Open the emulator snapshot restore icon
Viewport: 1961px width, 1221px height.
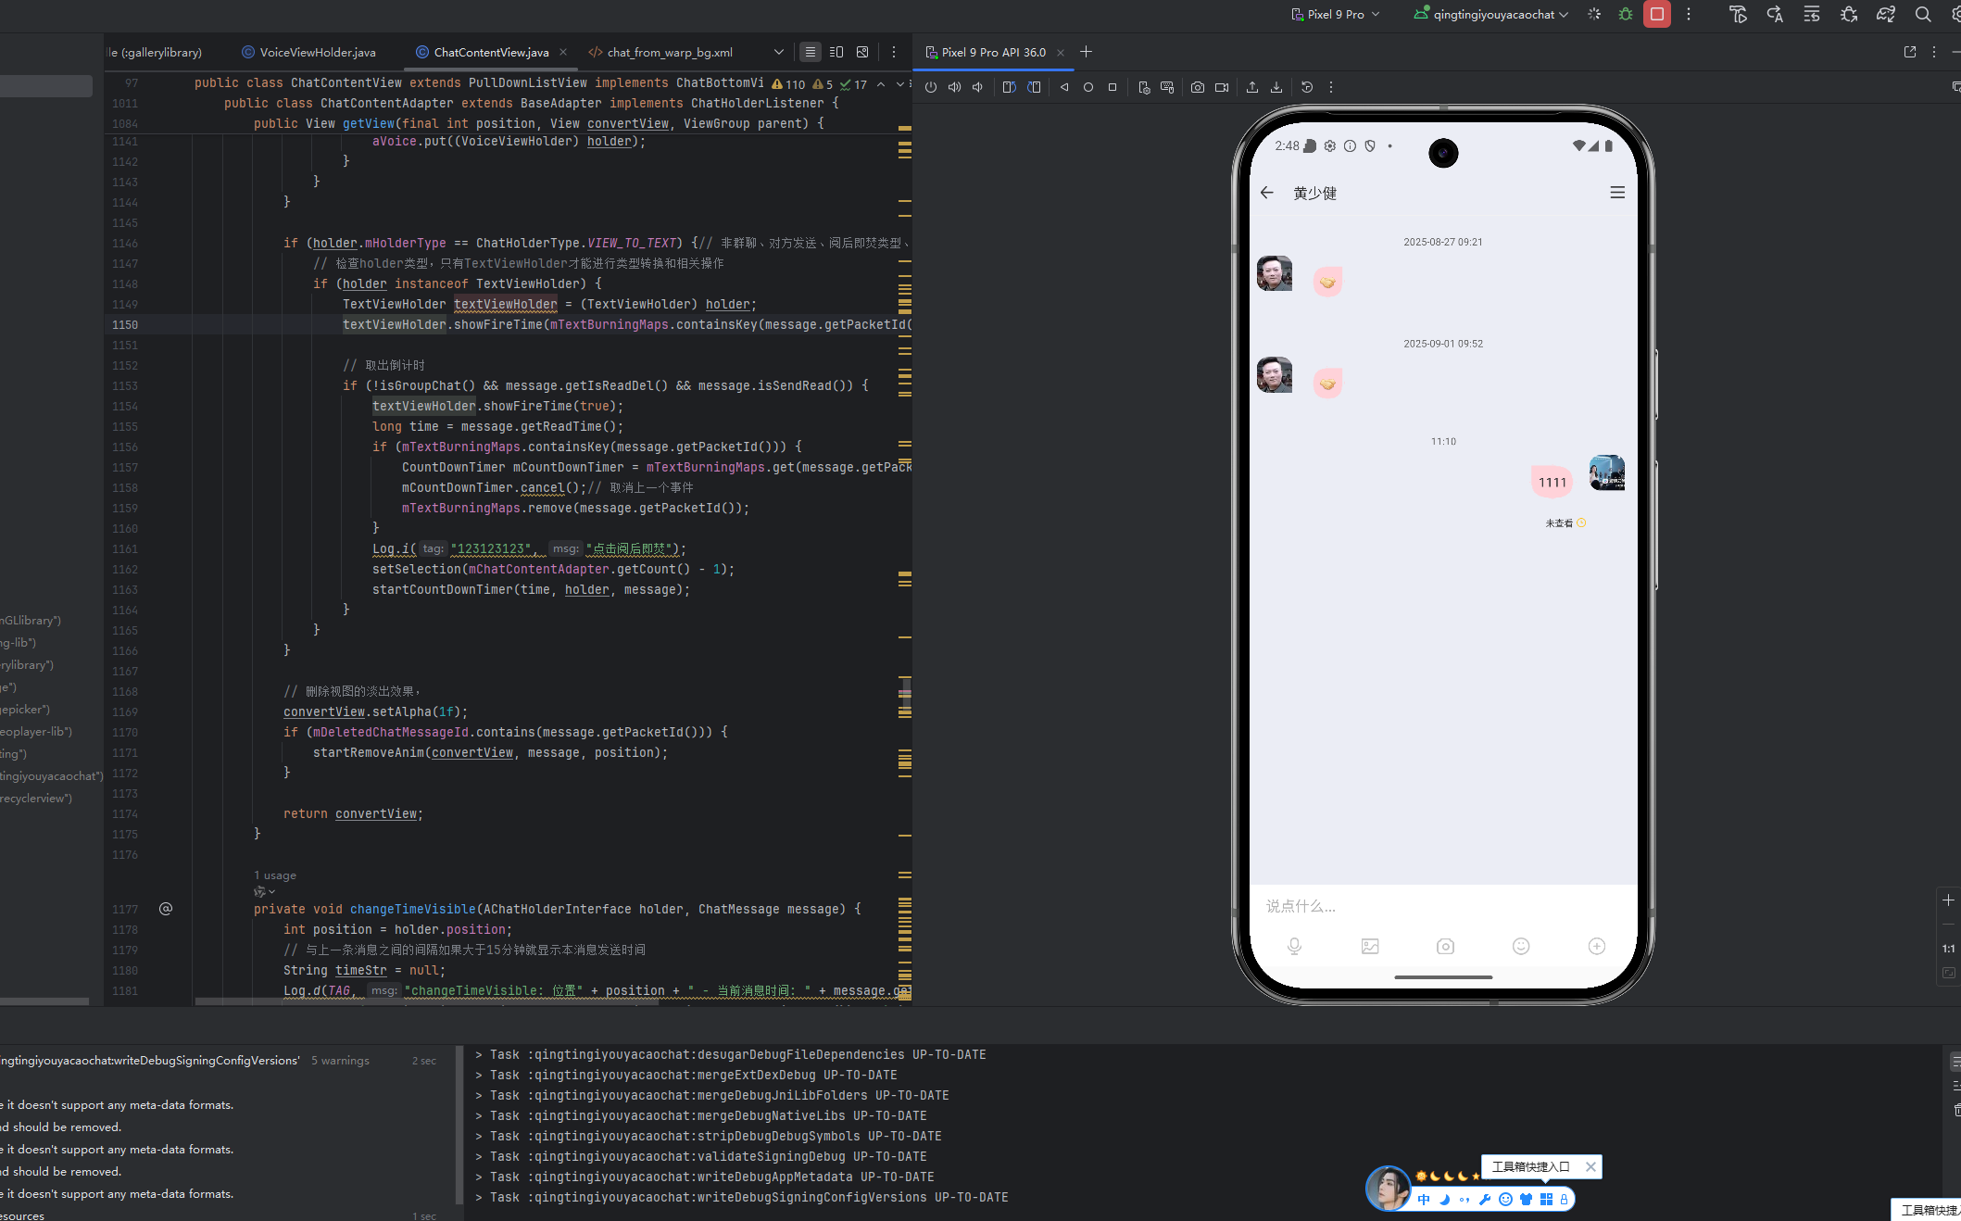point(1307,87)
